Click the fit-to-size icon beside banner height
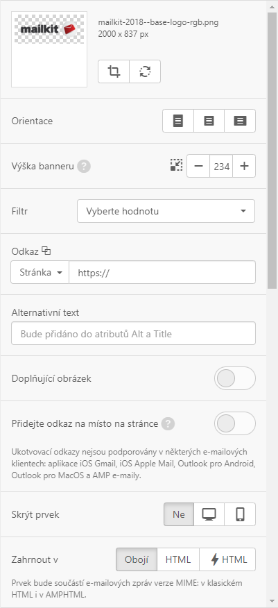278x608 pixels. pos(176,166)
